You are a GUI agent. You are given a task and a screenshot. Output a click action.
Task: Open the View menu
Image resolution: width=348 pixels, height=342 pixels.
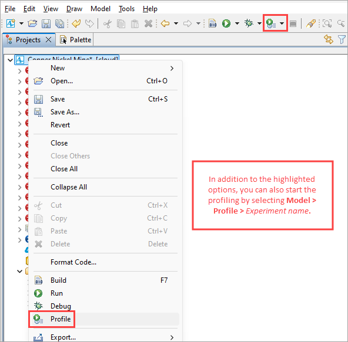[x=51, y=9]
